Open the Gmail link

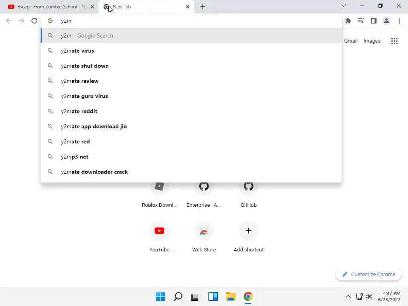(x=351, y=41)
